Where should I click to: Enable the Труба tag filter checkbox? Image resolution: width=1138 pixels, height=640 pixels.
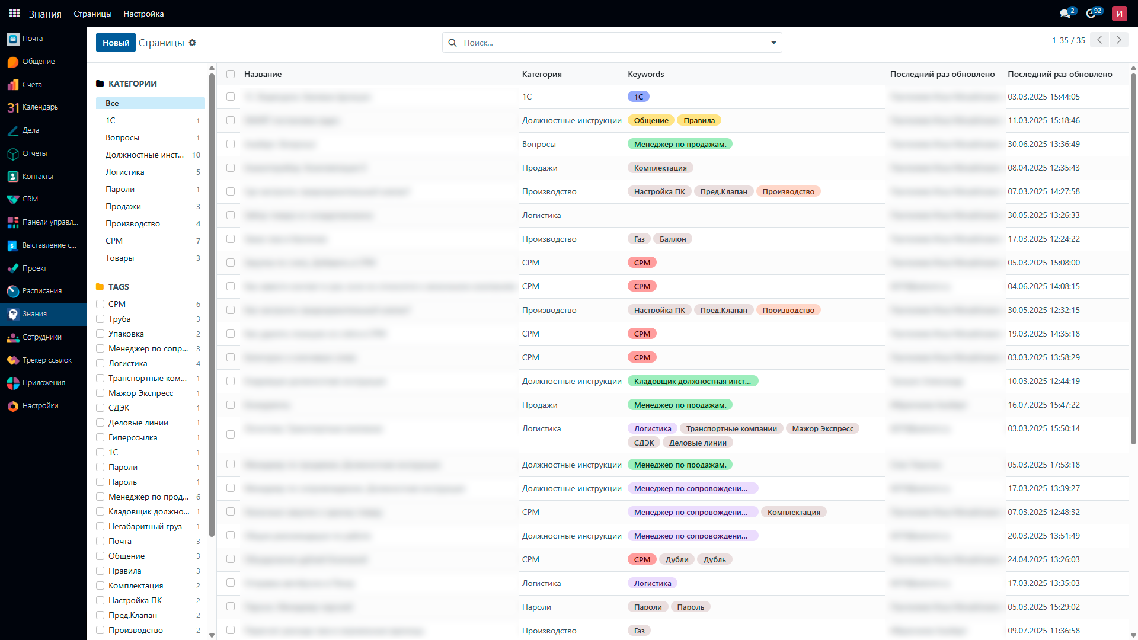pyautogui.click(x=100, y=319)
